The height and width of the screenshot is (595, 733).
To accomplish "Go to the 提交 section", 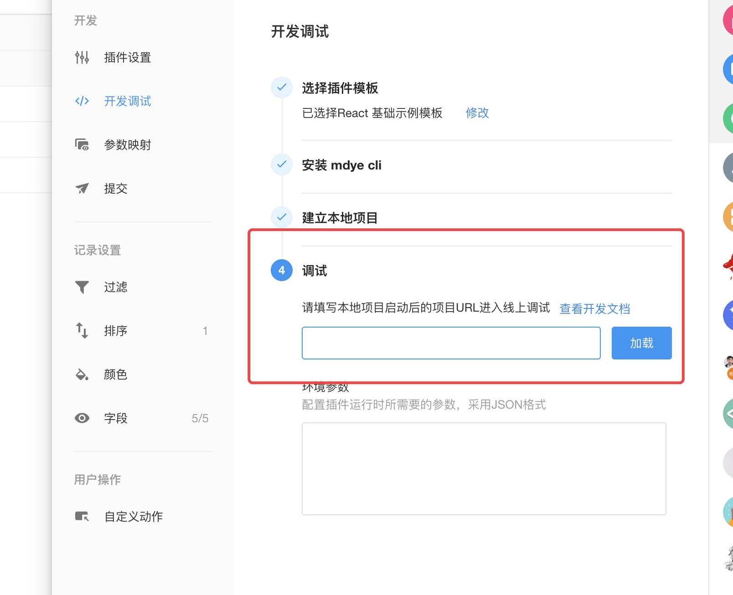I will 116,189.
